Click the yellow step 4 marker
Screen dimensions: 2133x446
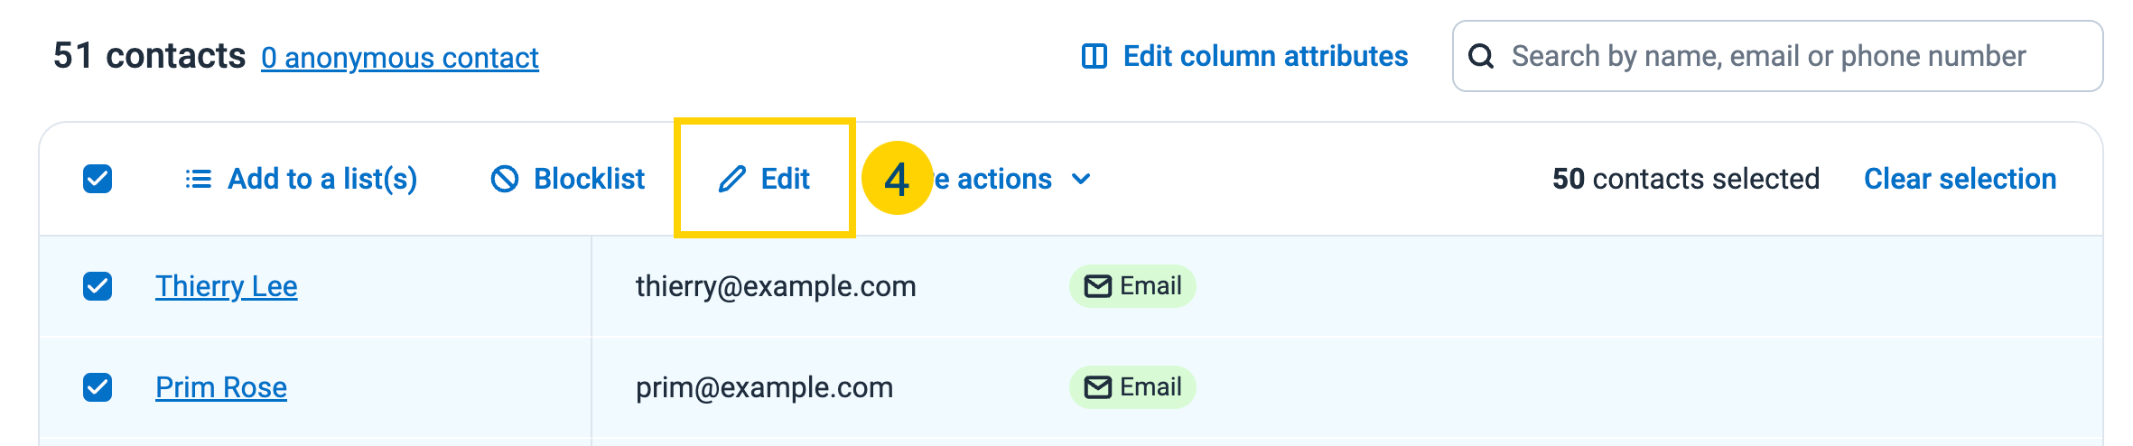pyautogui.click(x=897, y=178)
